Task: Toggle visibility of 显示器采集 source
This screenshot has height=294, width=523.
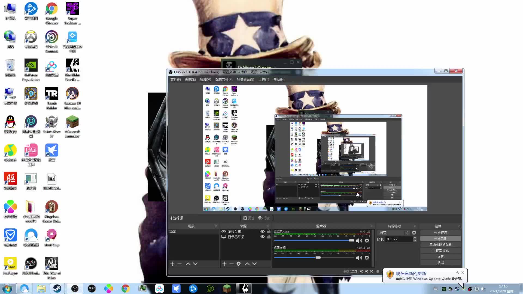Action: pyautogui.click(x=262, y=237)
